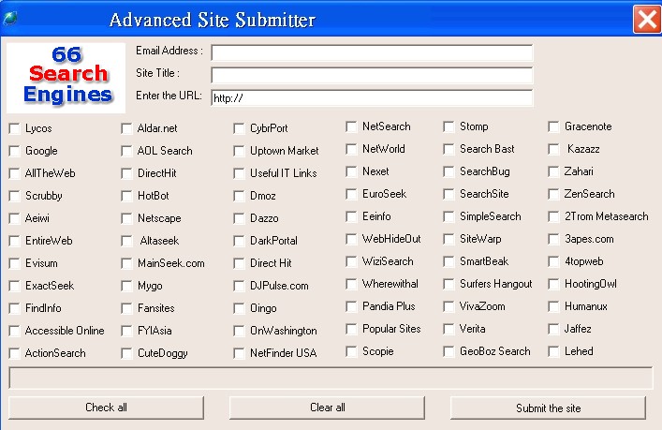Check the ZenSearch option
The image size is (662, 430).
click(x=553, y=194)
